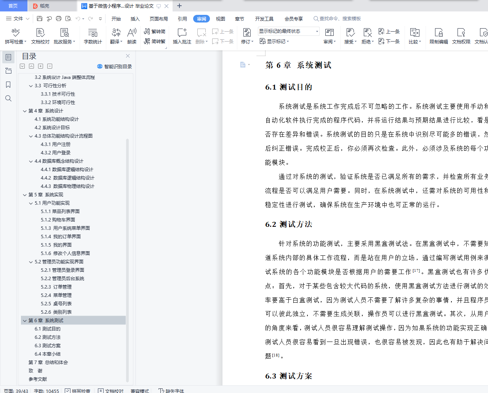
Task: Open the 会员专享 tab
Action: click(294, 19)
